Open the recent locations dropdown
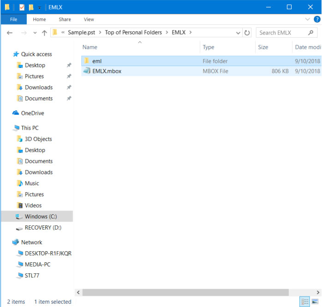Screen dimensions: 322x307 35,33
